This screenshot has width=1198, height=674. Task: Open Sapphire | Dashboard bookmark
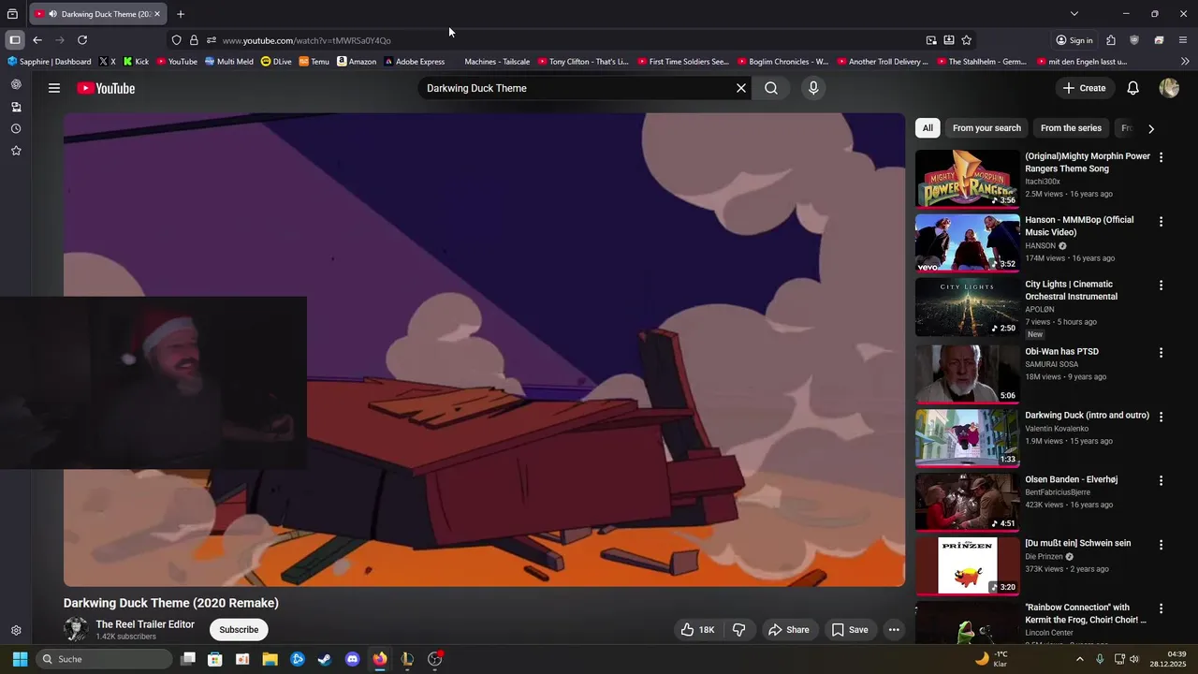pos(50,62)
